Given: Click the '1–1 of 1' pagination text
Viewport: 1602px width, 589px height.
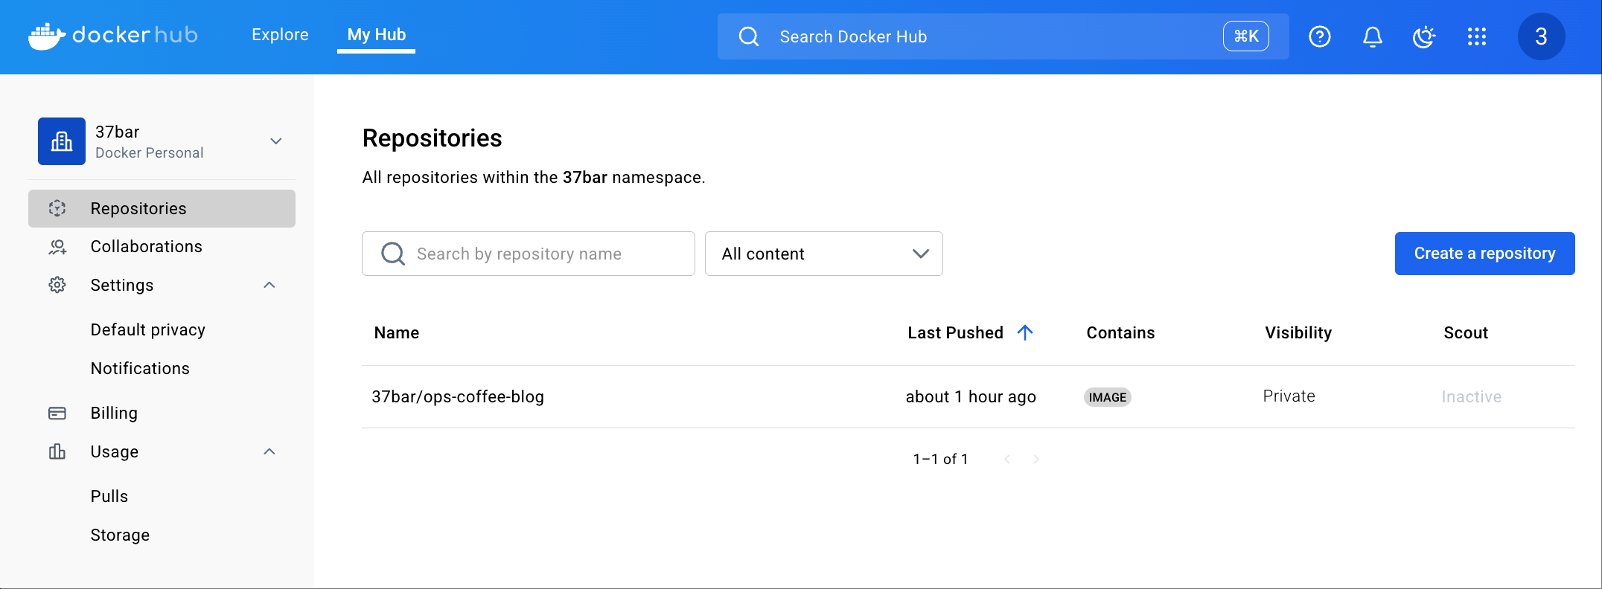Looking at the screenshot, I should 940,460.
